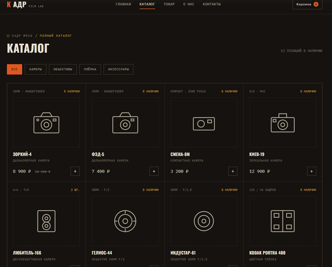Viewport: 332px width, 267px height.
Task: Click the SLR · M42 tag
Action: pos(257,91)
